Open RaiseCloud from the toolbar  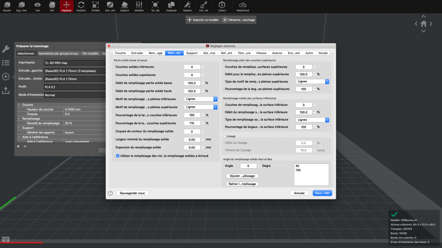point(243,5)
